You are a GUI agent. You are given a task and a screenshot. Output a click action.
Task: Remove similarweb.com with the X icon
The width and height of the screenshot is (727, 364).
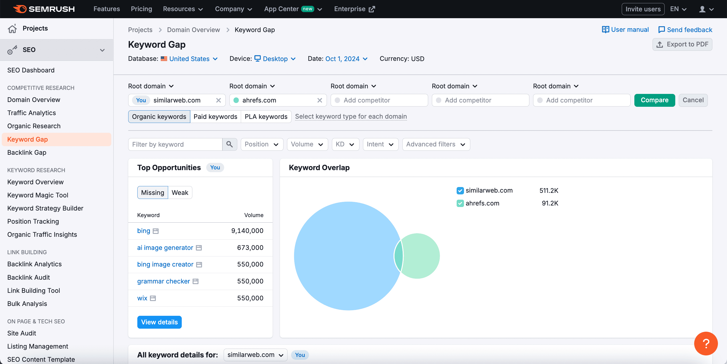pyautogui.click(x=218, y=100)
